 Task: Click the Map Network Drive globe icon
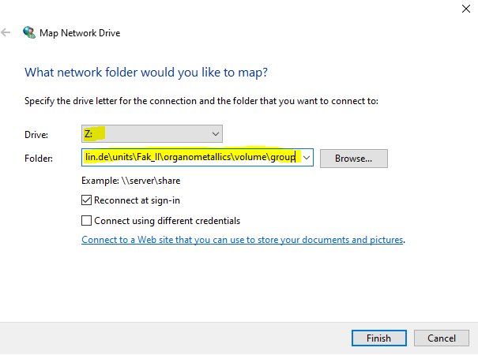pyautogui.click(x=29, y=32)
